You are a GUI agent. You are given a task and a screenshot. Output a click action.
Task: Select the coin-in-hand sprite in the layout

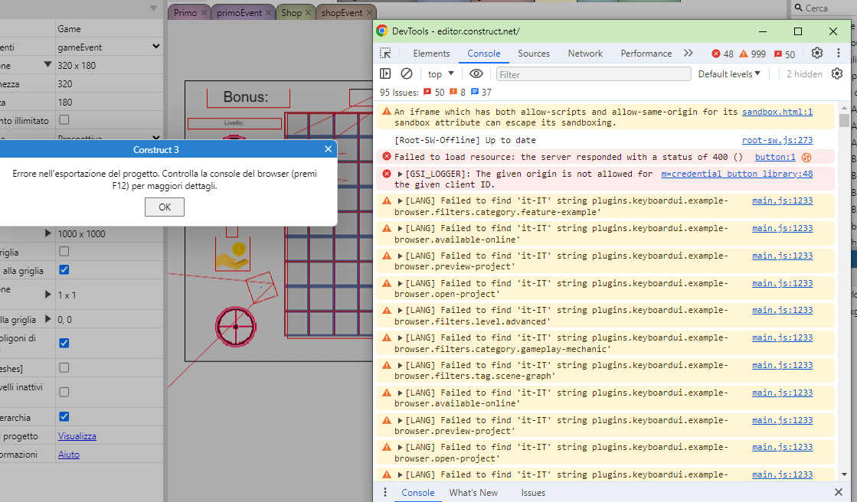click(x=233, y=256)
